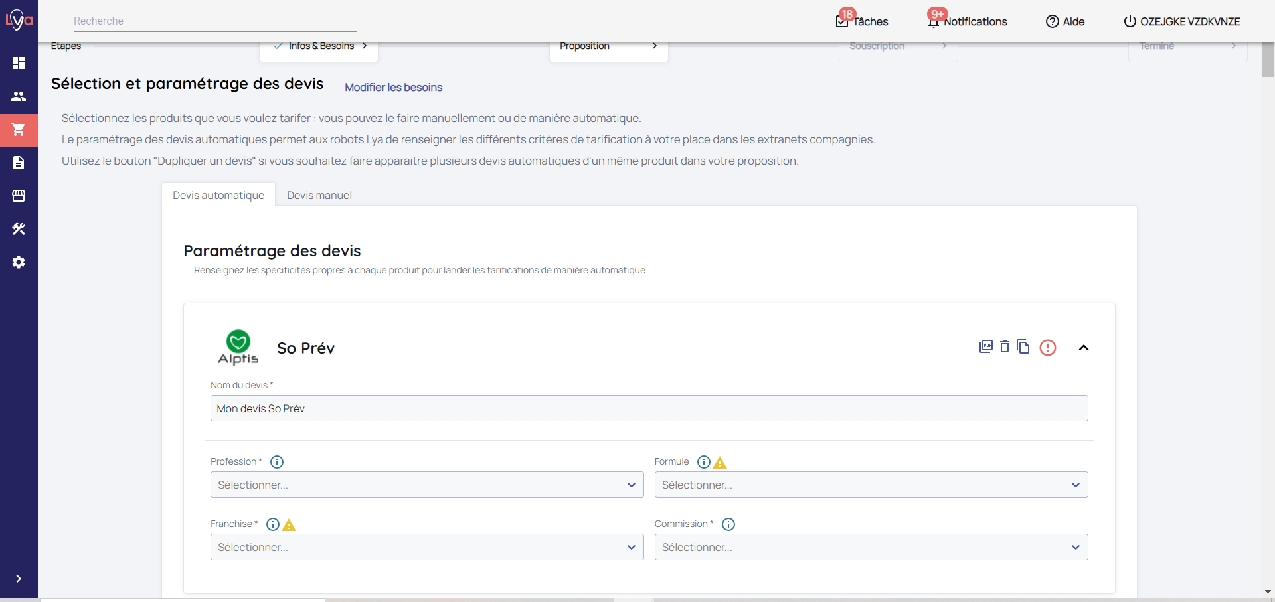Open the clients icon in the sidebar
1275x602 pixels.
19,96
